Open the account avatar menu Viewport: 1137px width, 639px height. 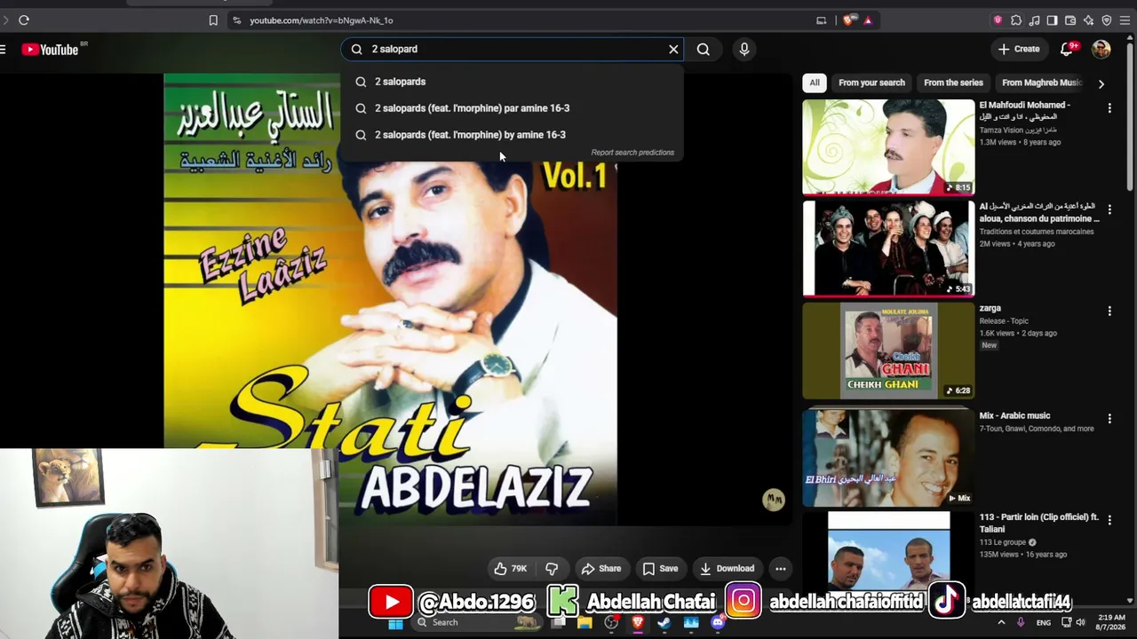pyautogui.click(x=1101, y=50)
